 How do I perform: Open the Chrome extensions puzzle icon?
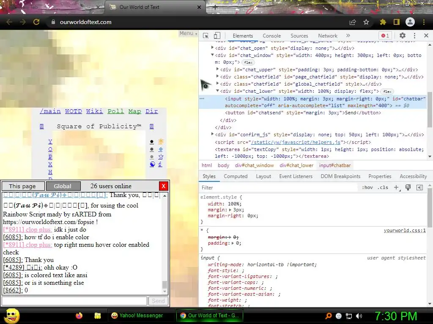coord(383,22)
